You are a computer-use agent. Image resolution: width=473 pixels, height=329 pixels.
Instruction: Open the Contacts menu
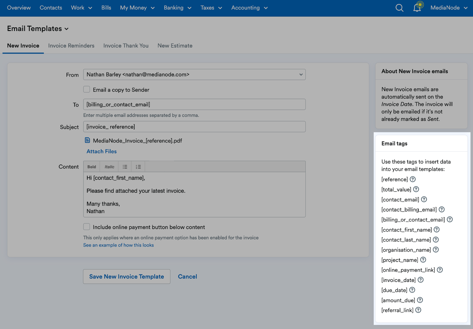coord(51,8)
